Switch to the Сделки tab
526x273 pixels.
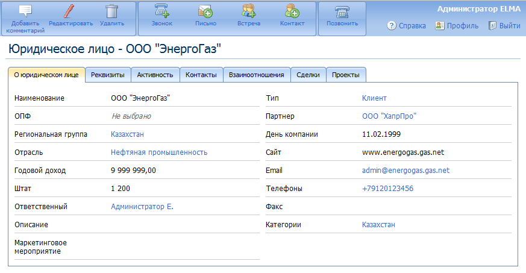click(308, 75)
